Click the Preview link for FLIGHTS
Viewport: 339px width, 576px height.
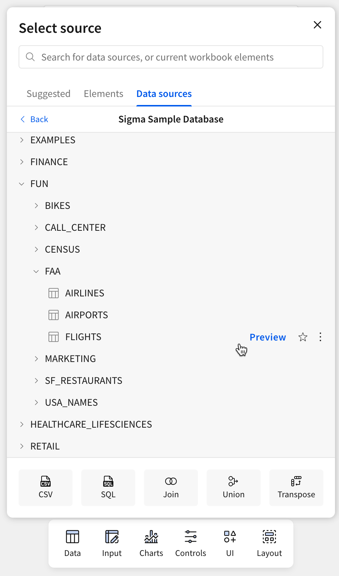click(x=268, y=337)
